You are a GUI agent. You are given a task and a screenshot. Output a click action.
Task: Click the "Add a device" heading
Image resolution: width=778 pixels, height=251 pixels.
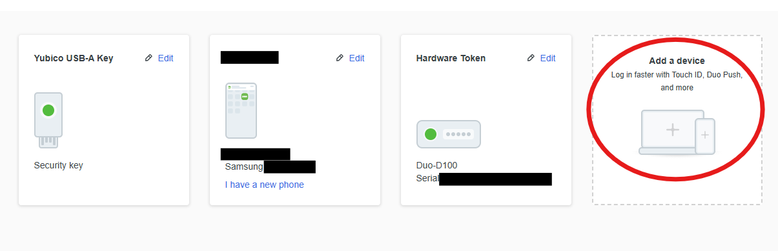(x=677, y=61)
